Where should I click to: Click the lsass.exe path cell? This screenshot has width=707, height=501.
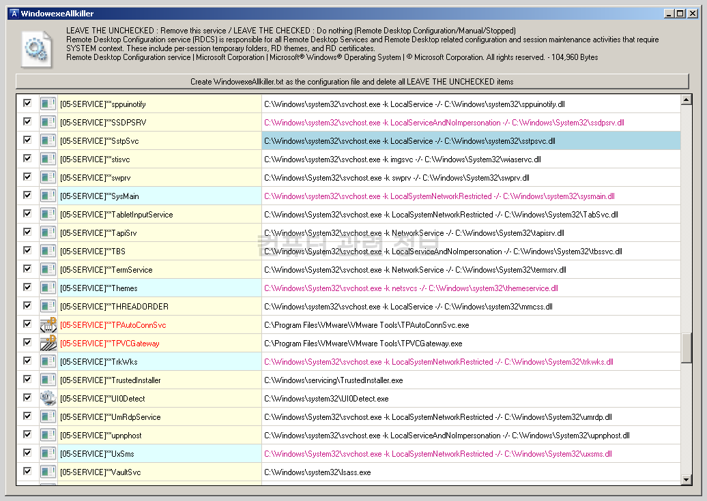(x=471, y=472)
